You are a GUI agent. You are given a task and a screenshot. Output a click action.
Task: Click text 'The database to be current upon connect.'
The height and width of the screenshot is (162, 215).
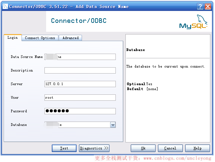tap(166, 67)
